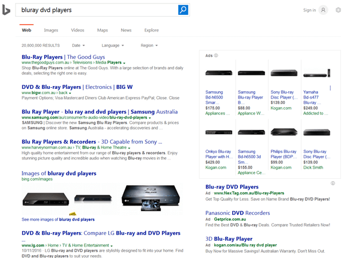
Task: Expand the samsung.com URL dropdown arrow
Action: [x=150, y=118]
